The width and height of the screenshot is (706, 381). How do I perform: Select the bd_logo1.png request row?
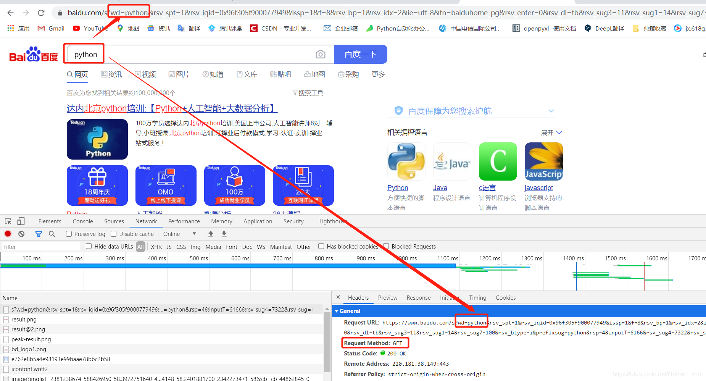[x=163, y=349]
